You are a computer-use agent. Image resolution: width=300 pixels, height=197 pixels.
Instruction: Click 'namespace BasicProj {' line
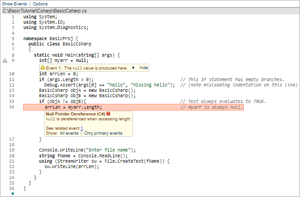point(51,39)
